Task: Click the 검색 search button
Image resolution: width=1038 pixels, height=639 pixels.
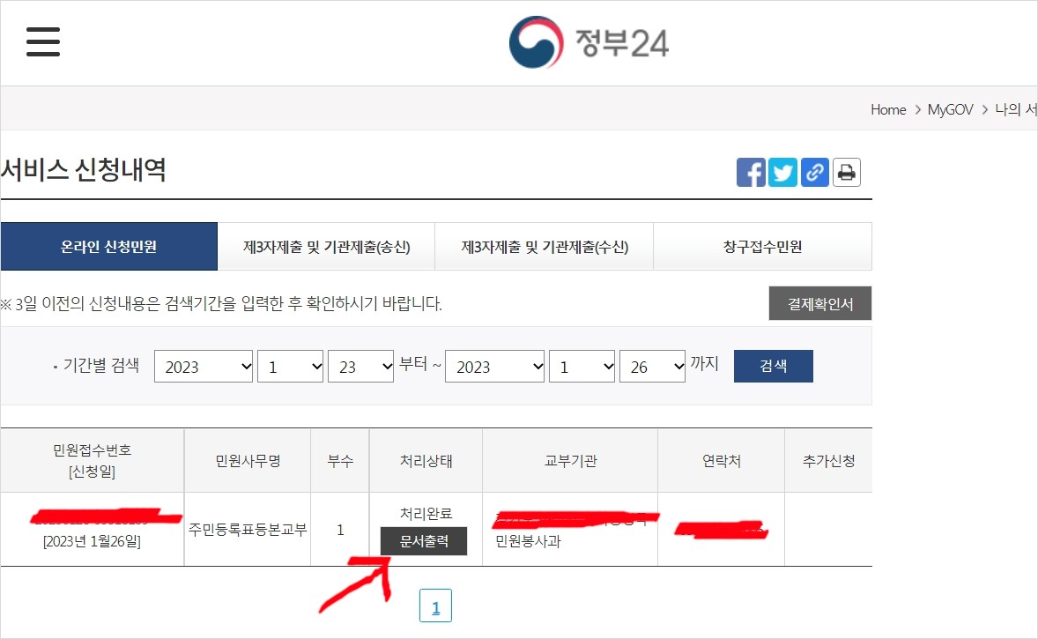Action: click(773, 366)
